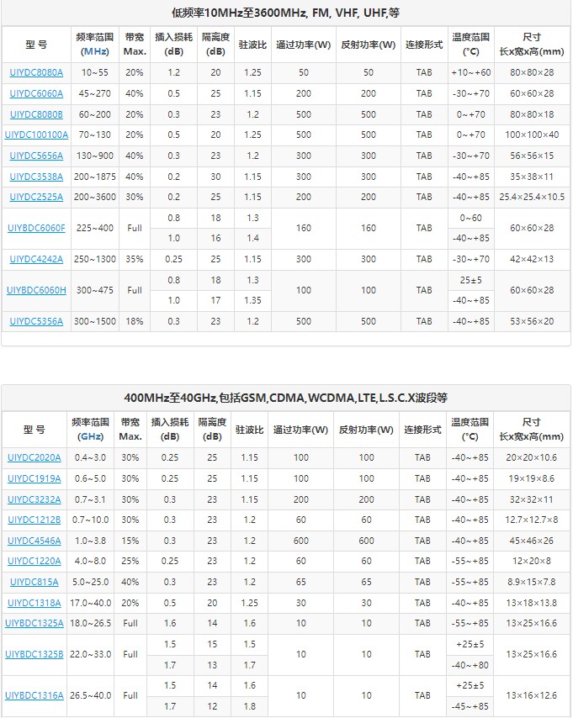Click the '频率范围 (GHz)' column header
Screen dimensions: 573x718
click(x=90, y=430)
